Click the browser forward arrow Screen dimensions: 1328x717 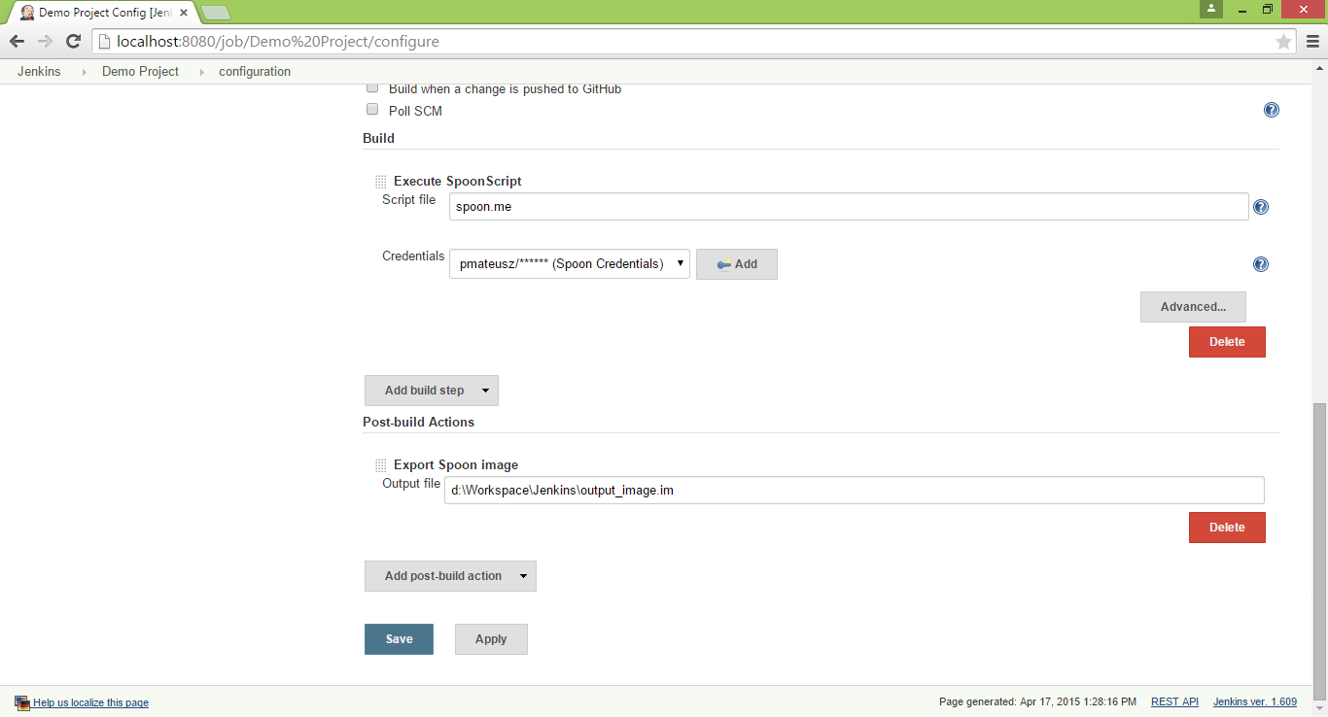pyautogui.click(x=45, y=42)
